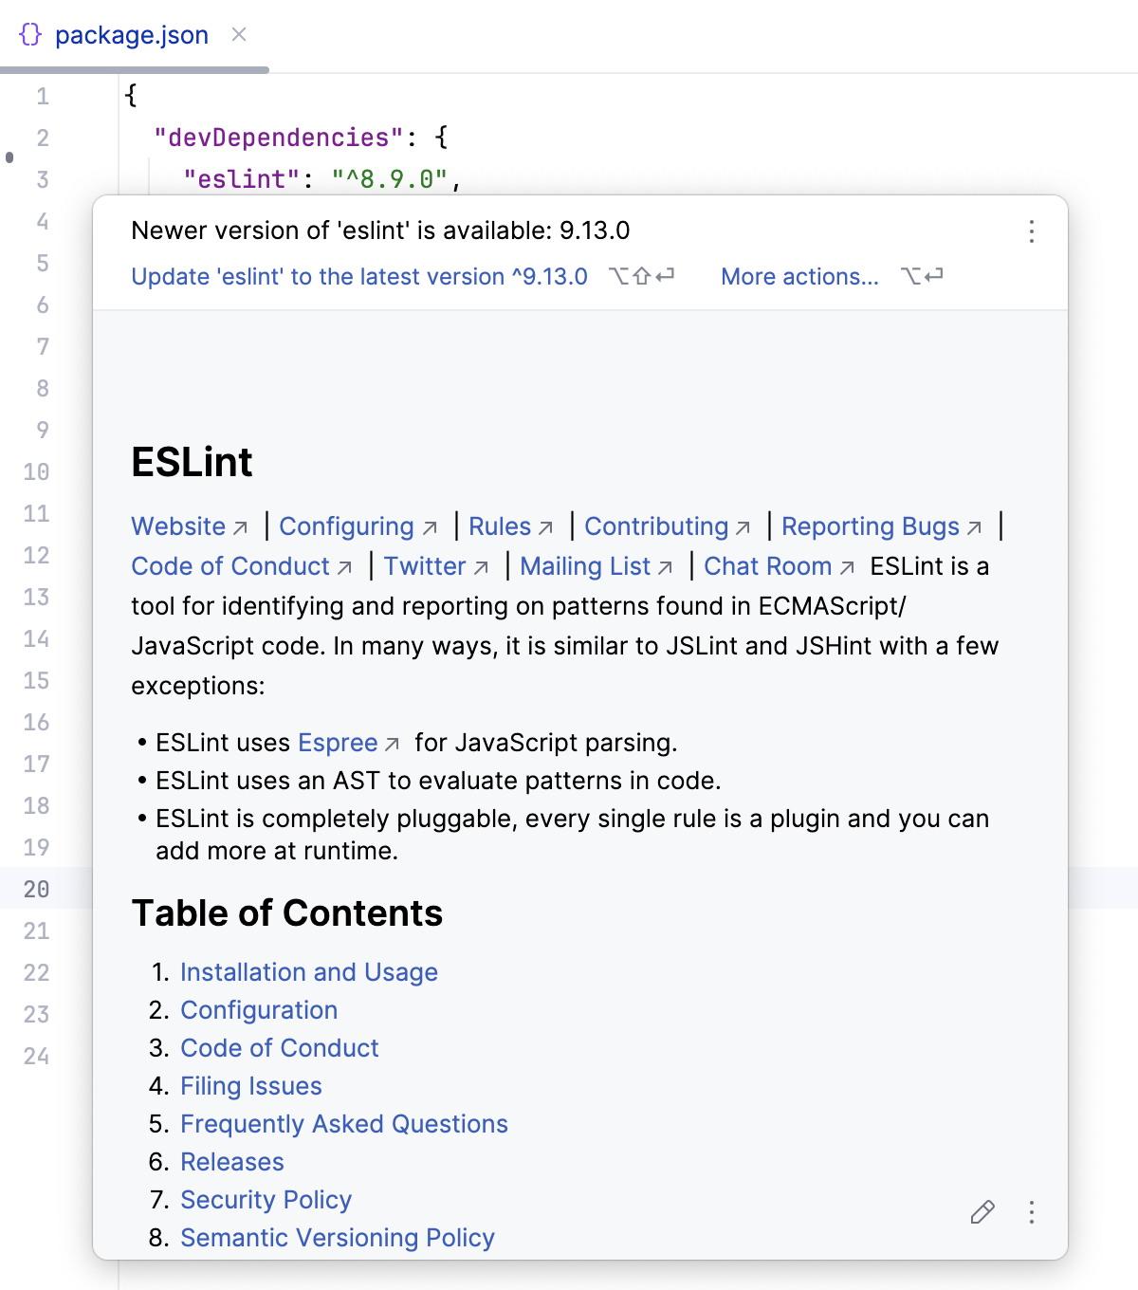
Task: Select the package.json tab
Action: [x=133, y=34]
